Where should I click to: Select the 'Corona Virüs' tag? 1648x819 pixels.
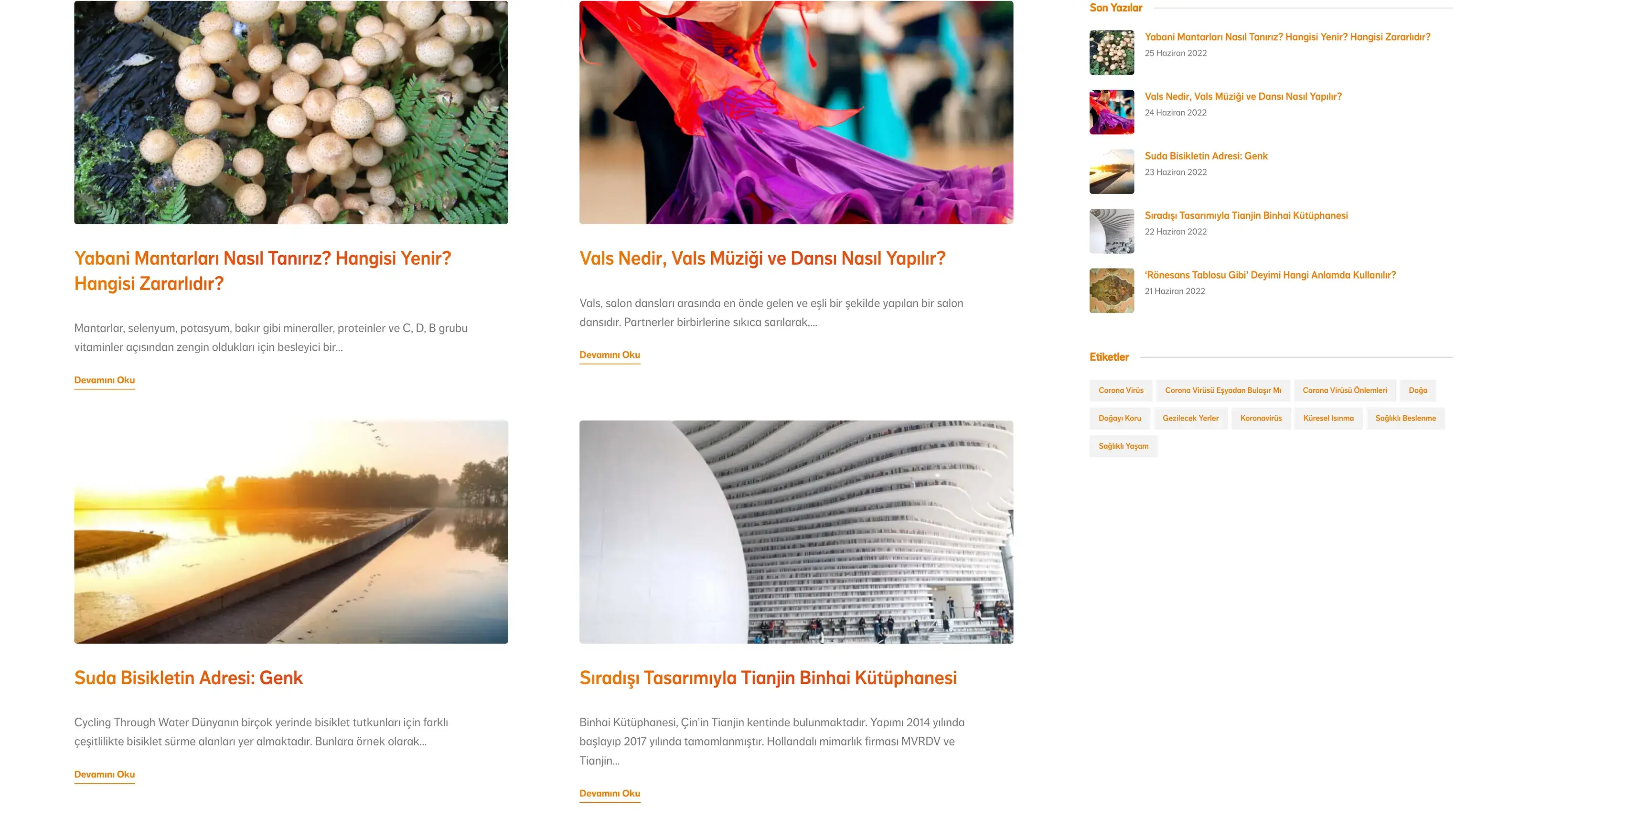pos(1121,390)
